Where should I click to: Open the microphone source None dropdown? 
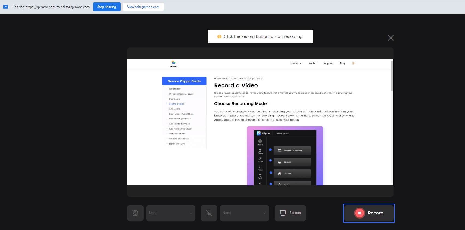point(245,213)
